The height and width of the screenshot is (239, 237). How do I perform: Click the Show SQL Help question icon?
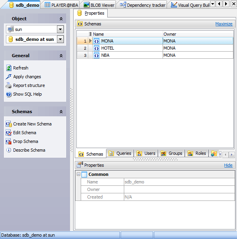click(9, 94)
